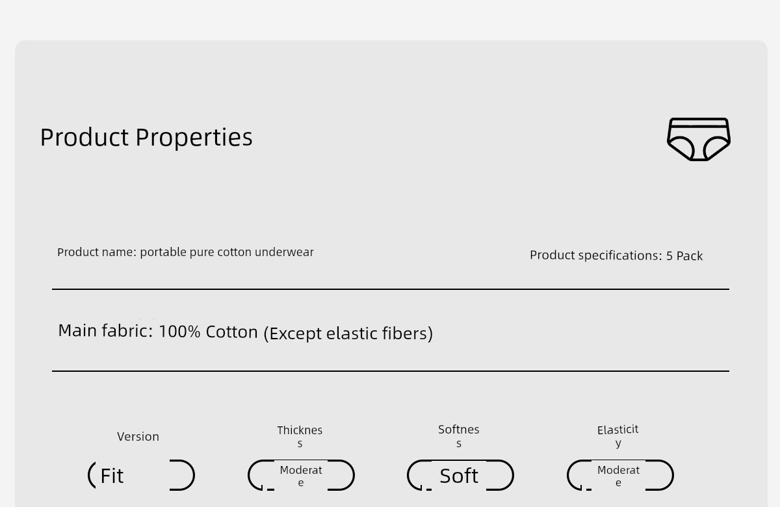Click the Thickness label
Image resolution: width=780 pixels, height=507 pixels.
point(300,437)
